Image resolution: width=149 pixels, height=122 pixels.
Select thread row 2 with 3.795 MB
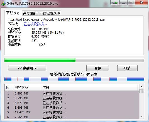(x=72, y=98)
